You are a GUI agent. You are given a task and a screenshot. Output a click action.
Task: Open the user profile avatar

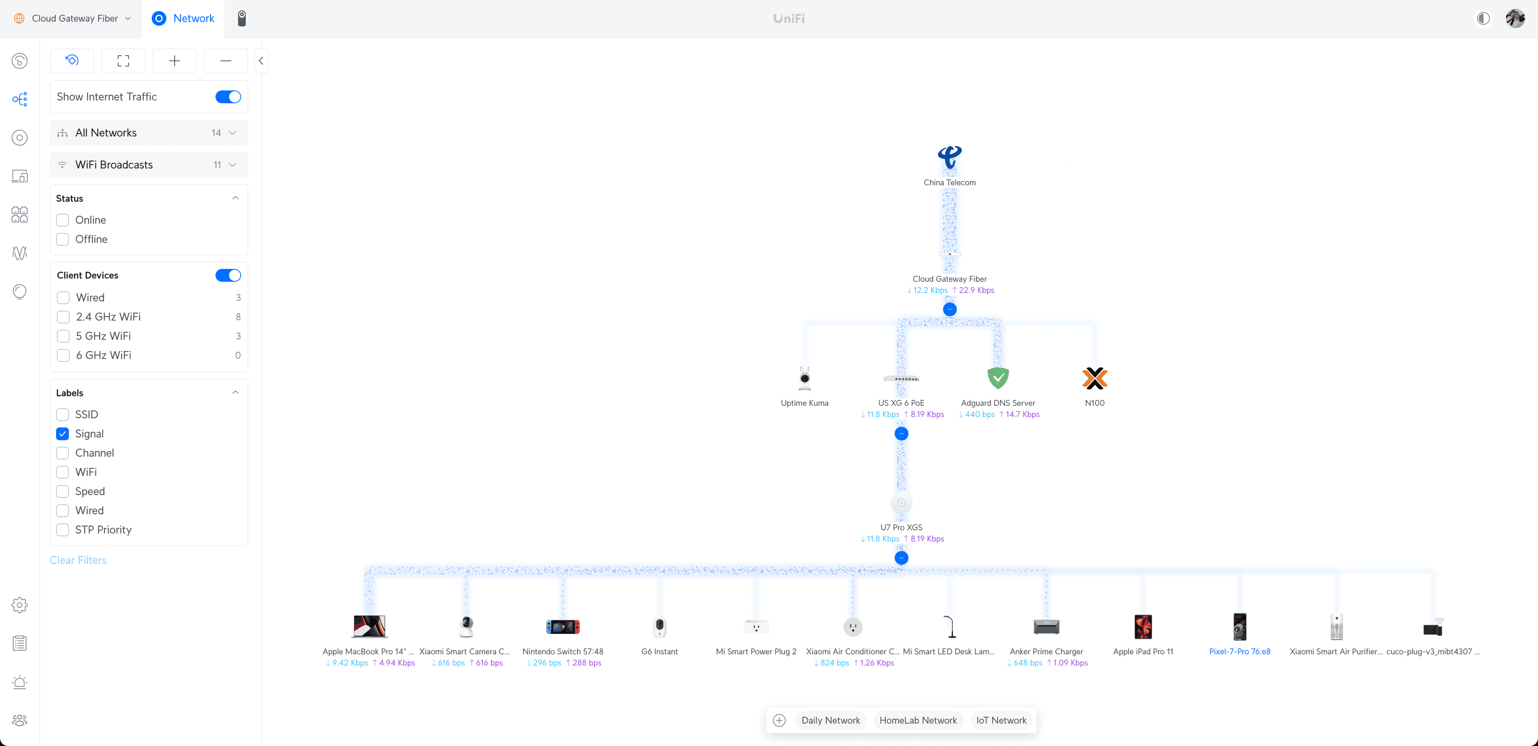tap(1516, 18)
